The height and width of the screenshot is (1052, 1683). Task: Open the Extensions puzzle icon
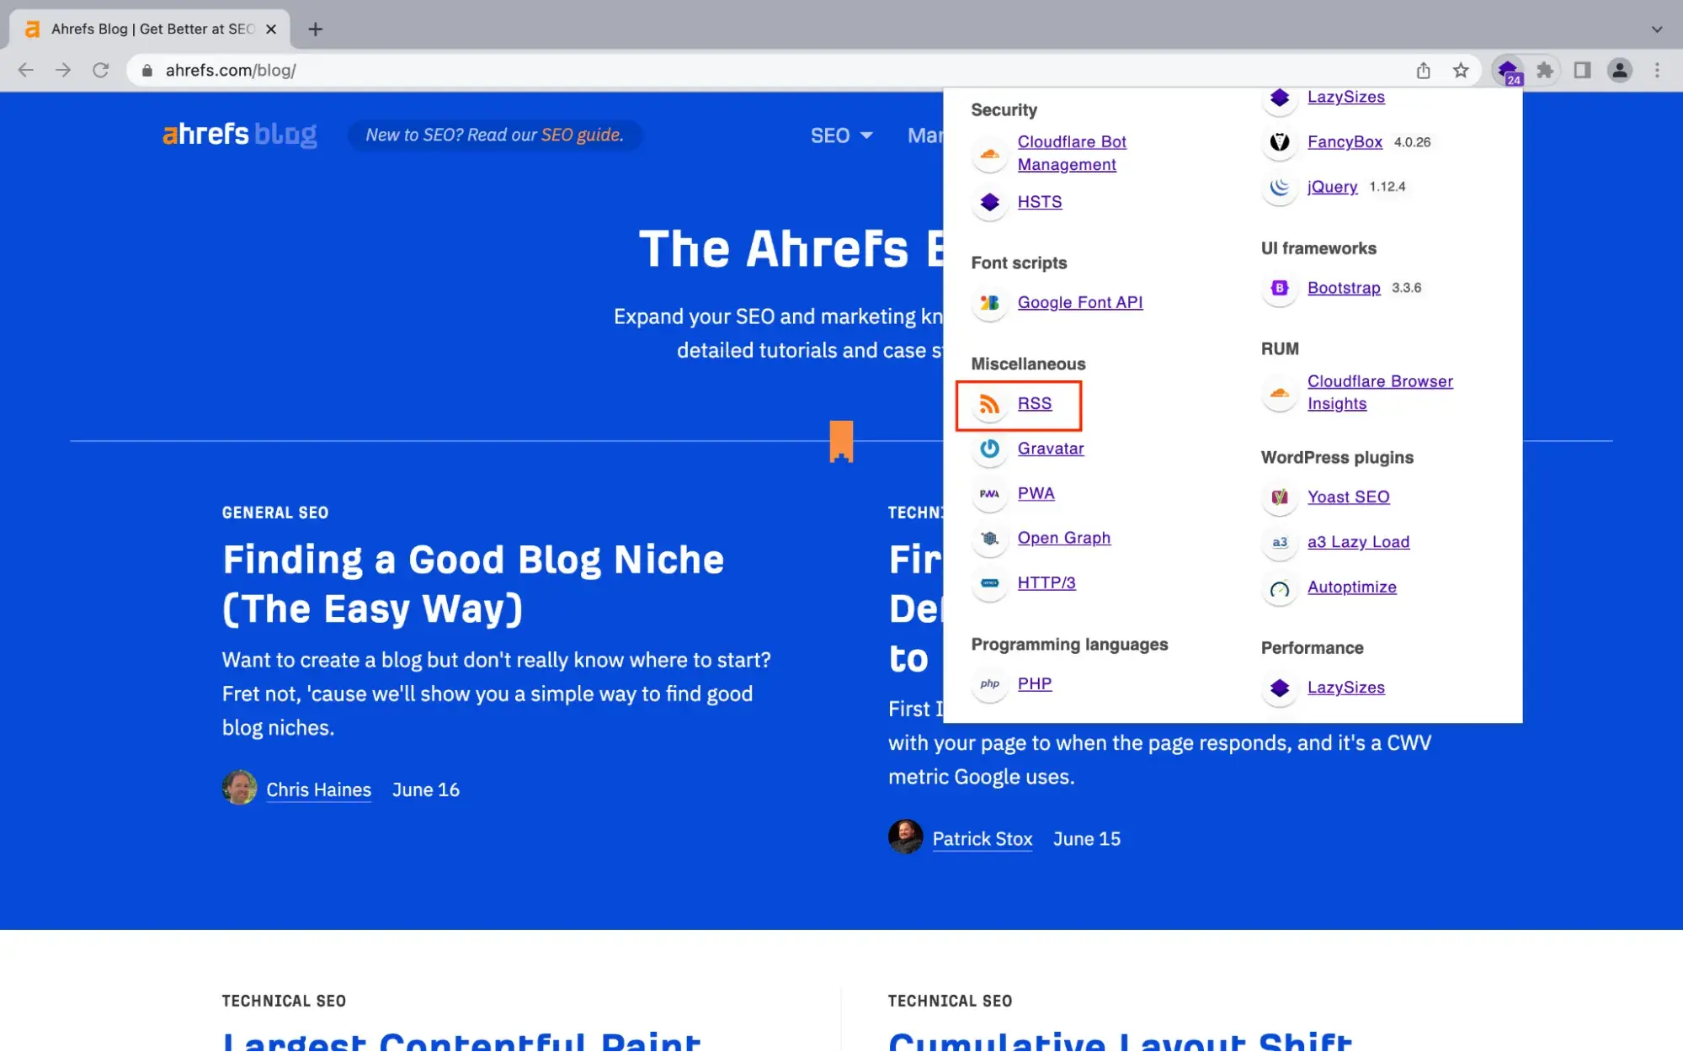[x=1545, y=71]
